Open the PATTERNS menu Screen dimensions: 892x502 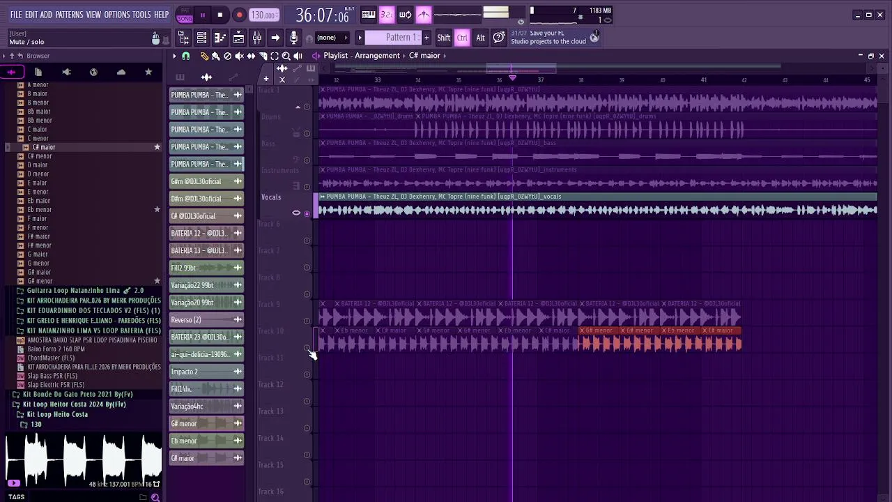click(x=70, y=15)
